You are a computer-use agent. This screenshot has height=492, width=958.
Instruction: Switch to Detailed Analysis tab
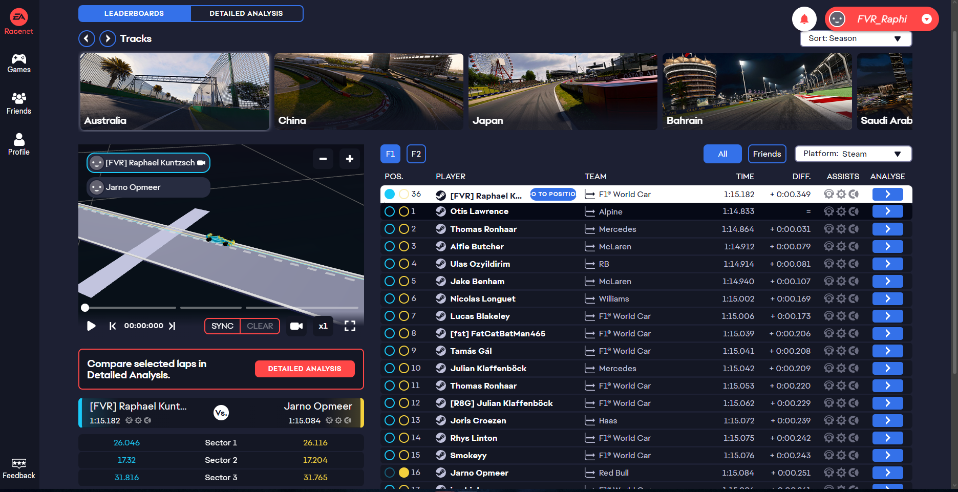[246, 13]
